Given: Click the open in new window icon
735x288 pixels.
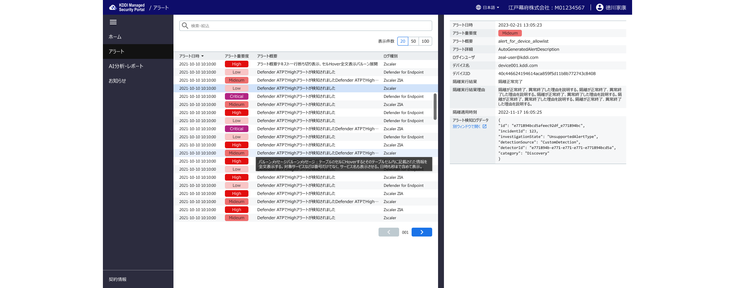Looking at the screenshot, I should click(x=484, y=127).
